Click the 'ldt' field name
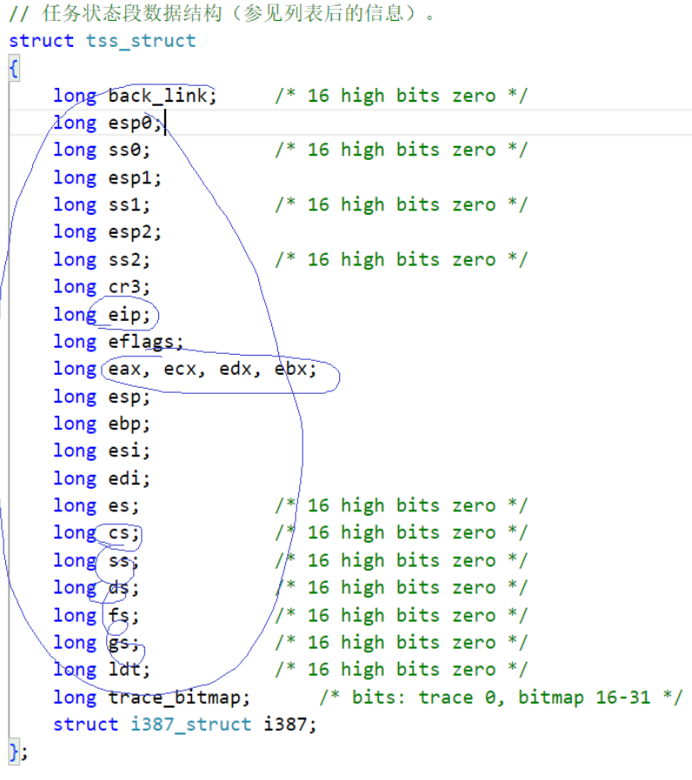This screenshot has width=692, height=780. pos(124,670)
